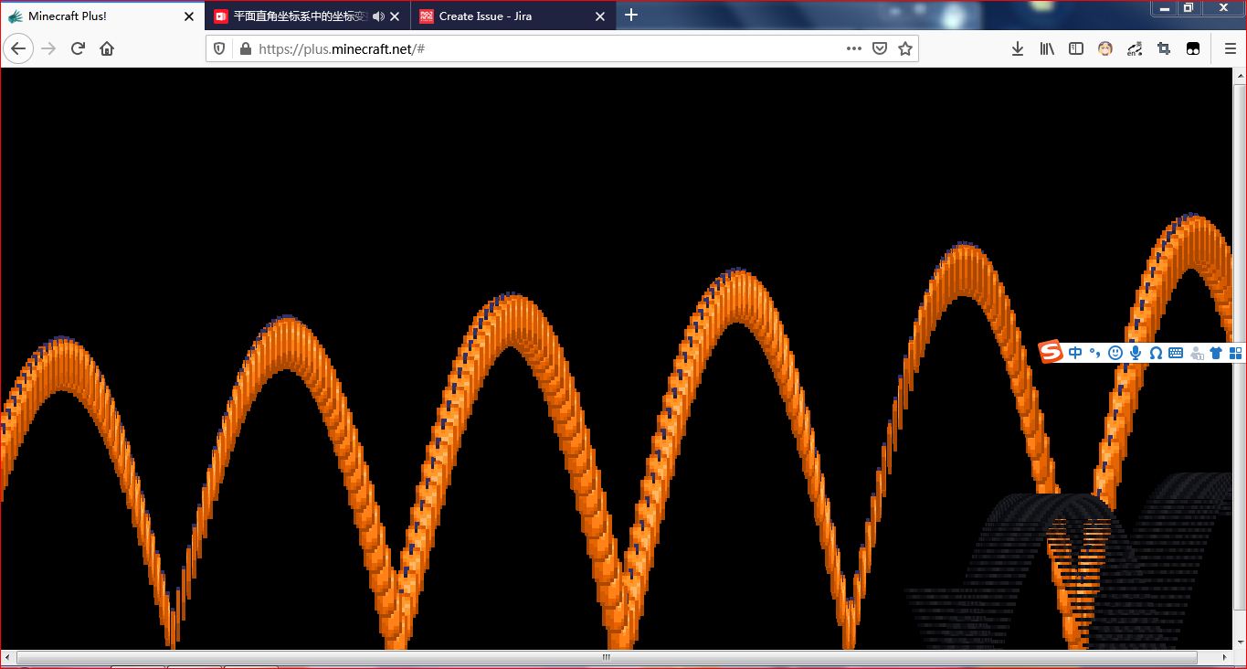Show the browser sidebar
1247x669 pixels.
1076,48
